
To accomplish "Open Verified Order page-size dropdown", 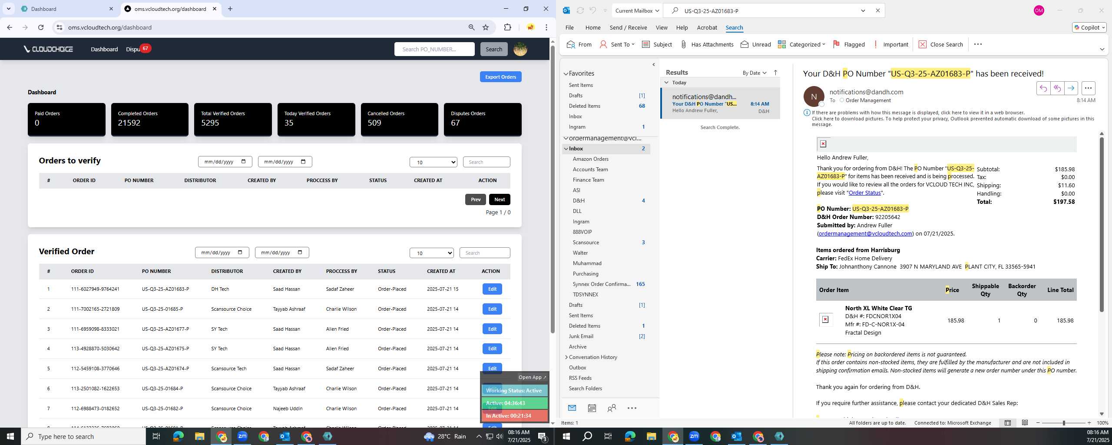I will point(432,253).
